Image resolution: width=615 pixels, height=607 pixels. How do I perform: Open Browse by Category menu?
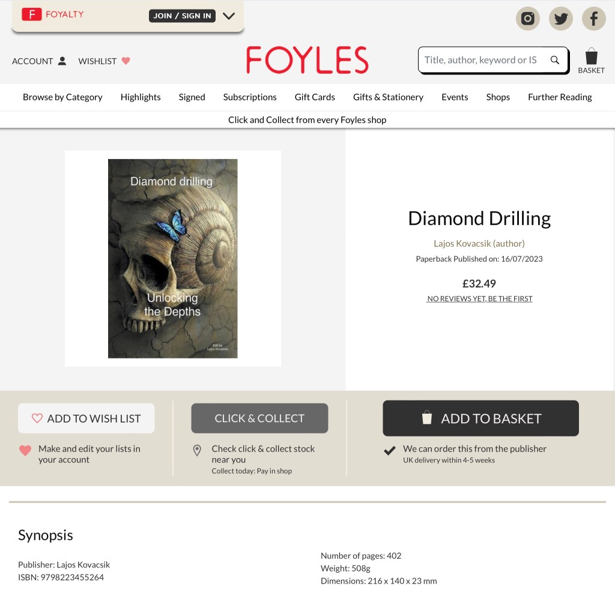(62, 97)
